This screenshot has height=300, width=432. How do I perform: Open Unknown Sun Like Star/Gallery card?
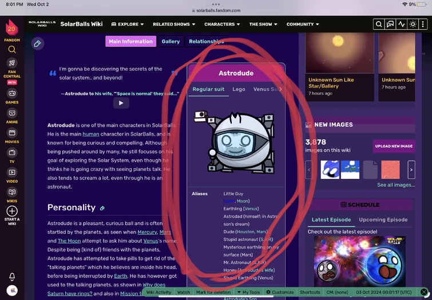coord(340,67)
